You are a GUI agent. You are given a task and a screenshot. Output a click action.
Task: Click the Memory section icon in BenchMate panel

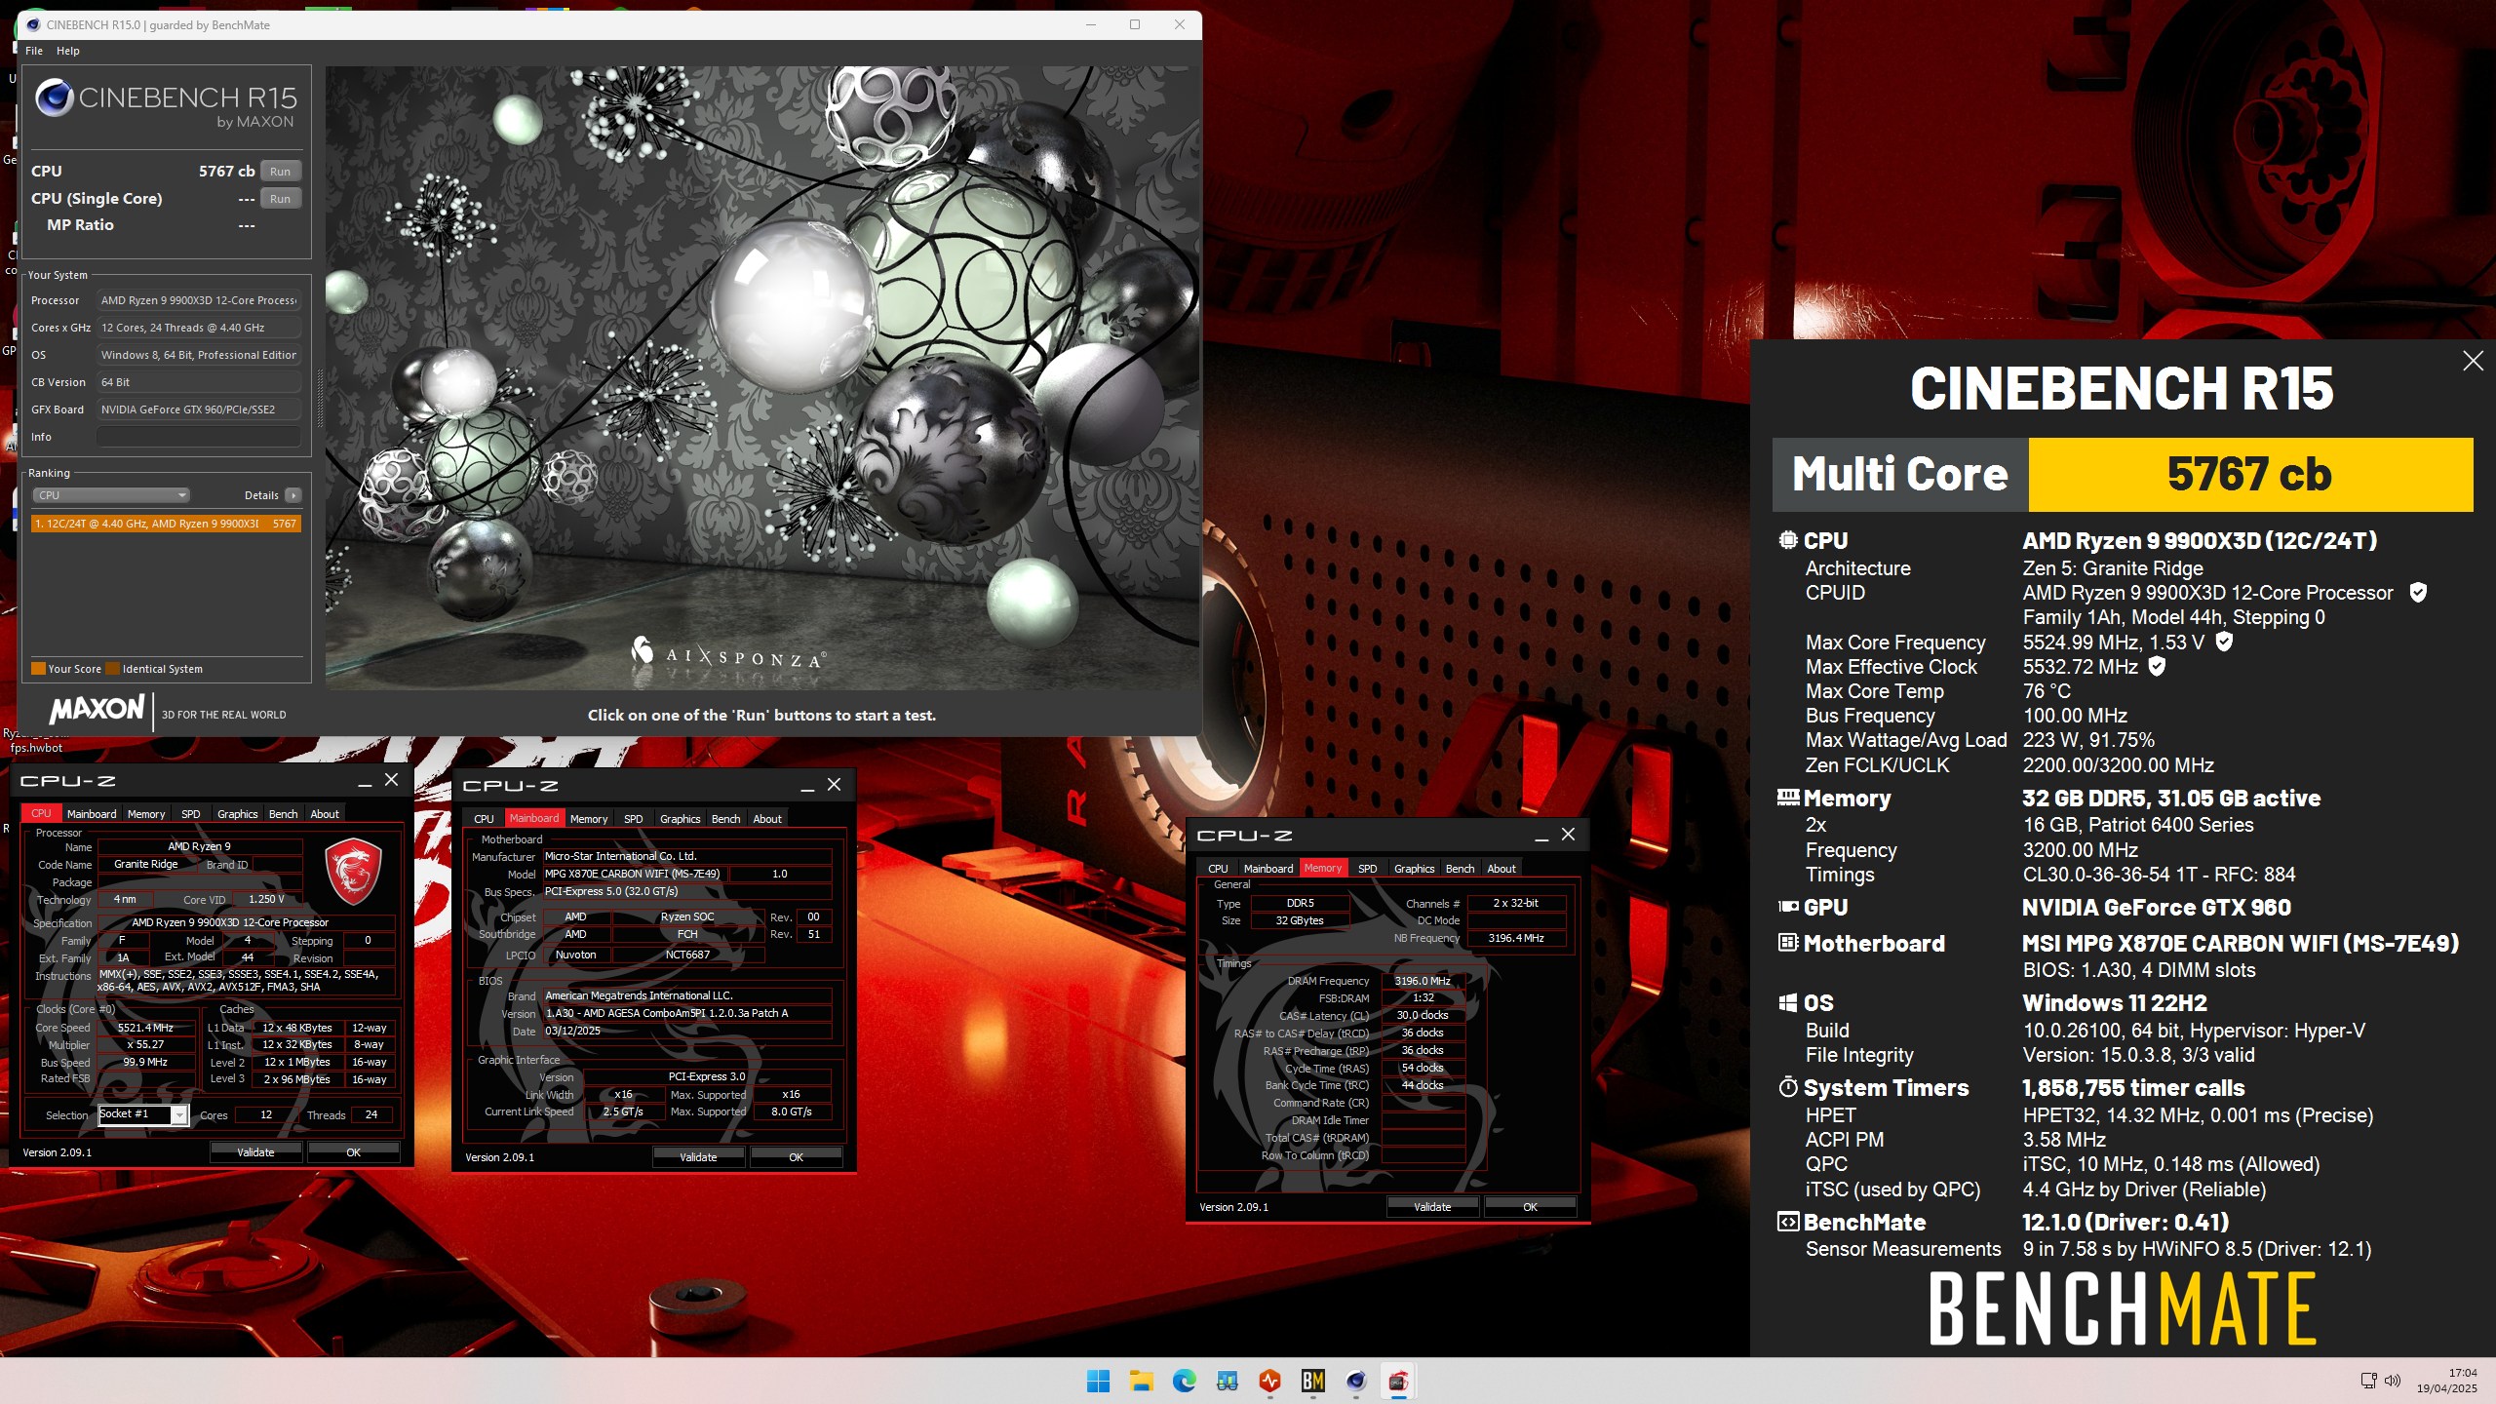pyautogui.click(x=1787, y=798)
